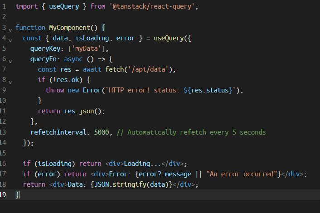Click line number 9 in the gutter

4,90
